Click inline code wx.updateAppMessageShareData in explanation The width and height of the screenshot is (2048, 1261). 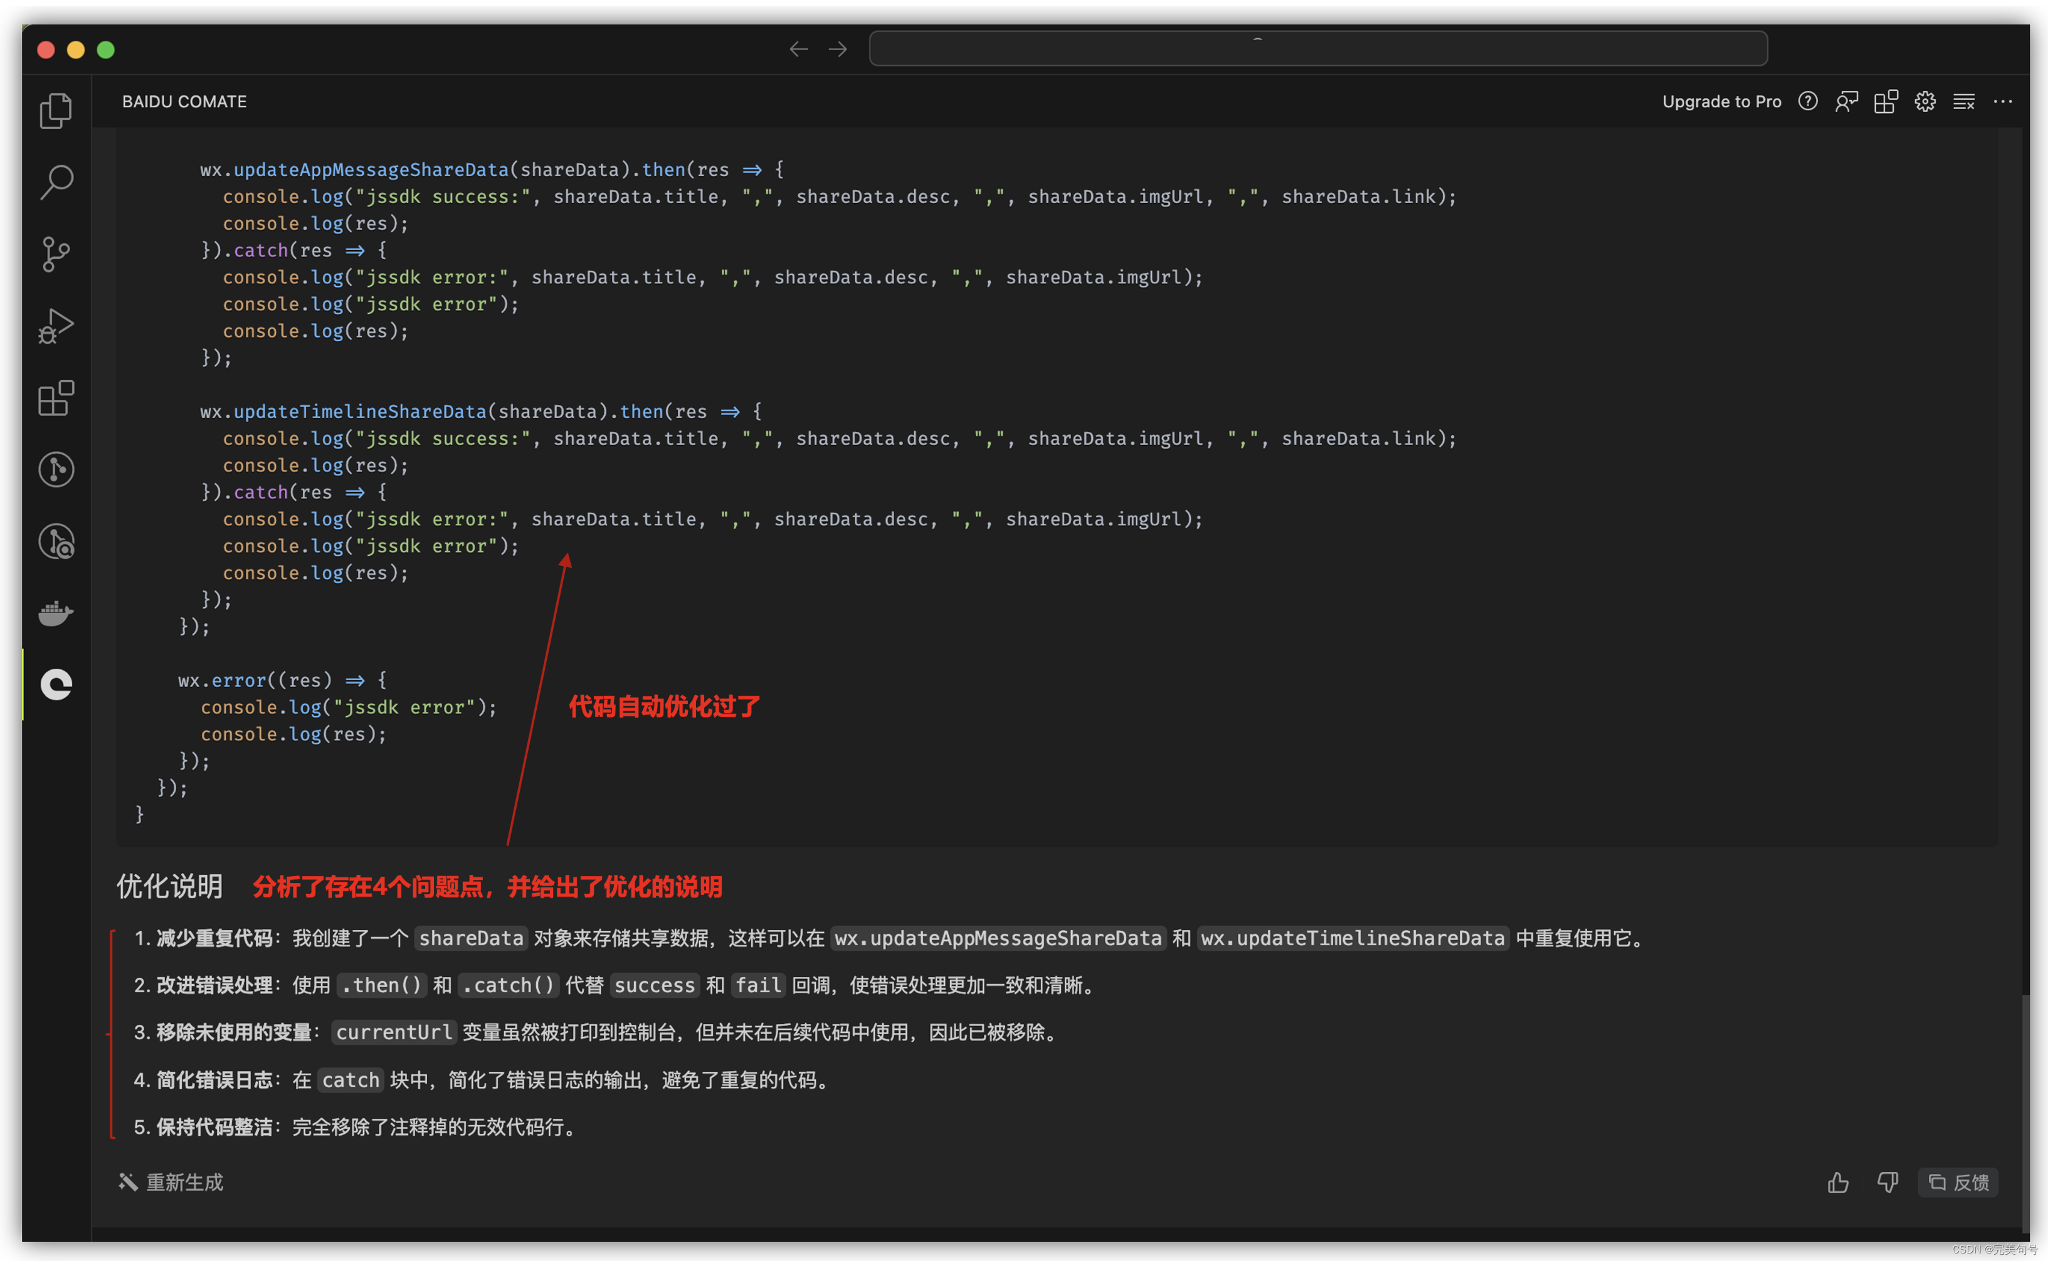tap(998, 938)
